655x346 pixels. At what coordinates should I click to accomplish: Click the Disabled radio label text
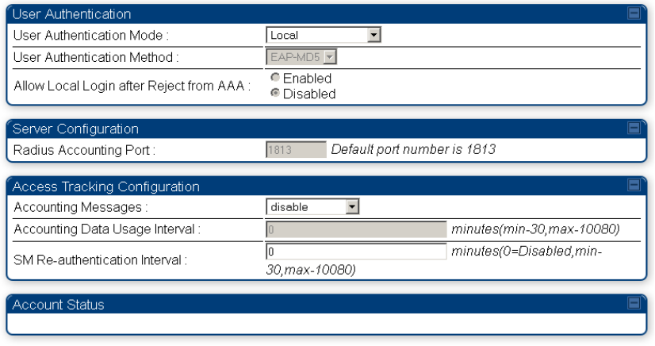[x=309, y=94]
